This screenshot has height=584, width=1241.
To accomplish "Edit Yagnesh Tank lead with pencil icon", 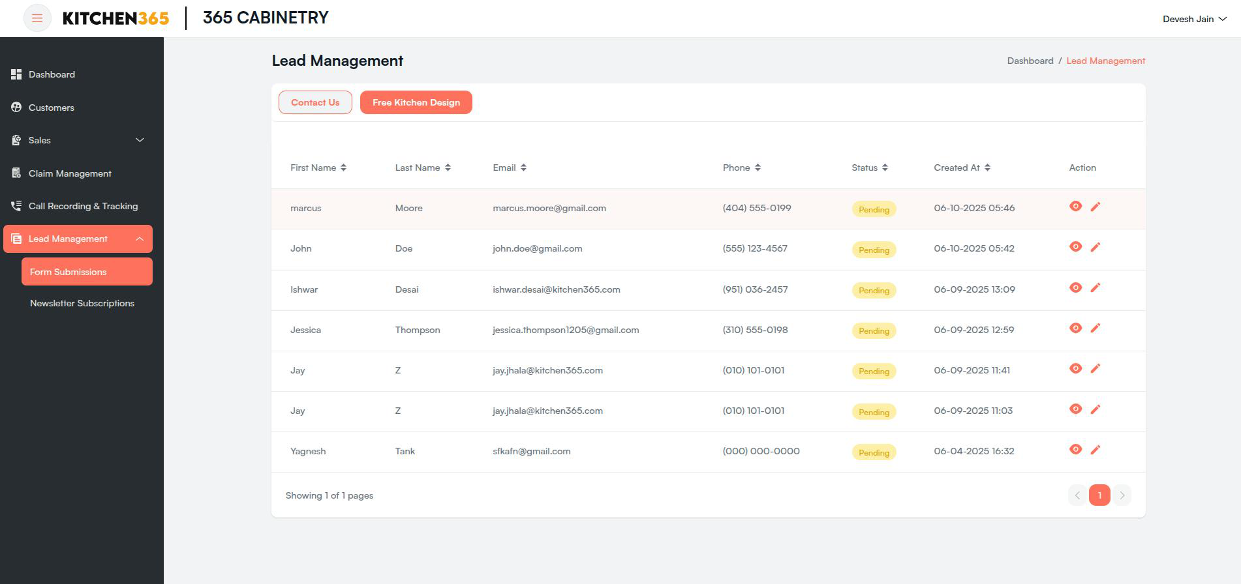I will click(x=1095, y=450).
